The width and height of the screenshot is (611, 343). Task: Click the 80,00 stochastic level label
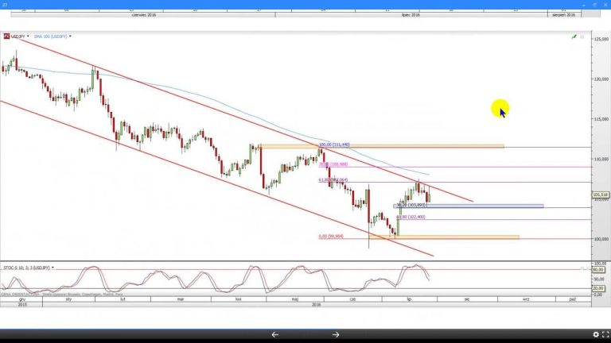(x=598, y=269)
